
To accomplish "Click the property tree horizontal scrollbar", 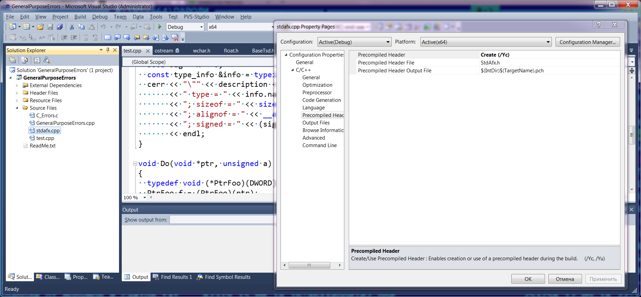I will click(309, 265).
